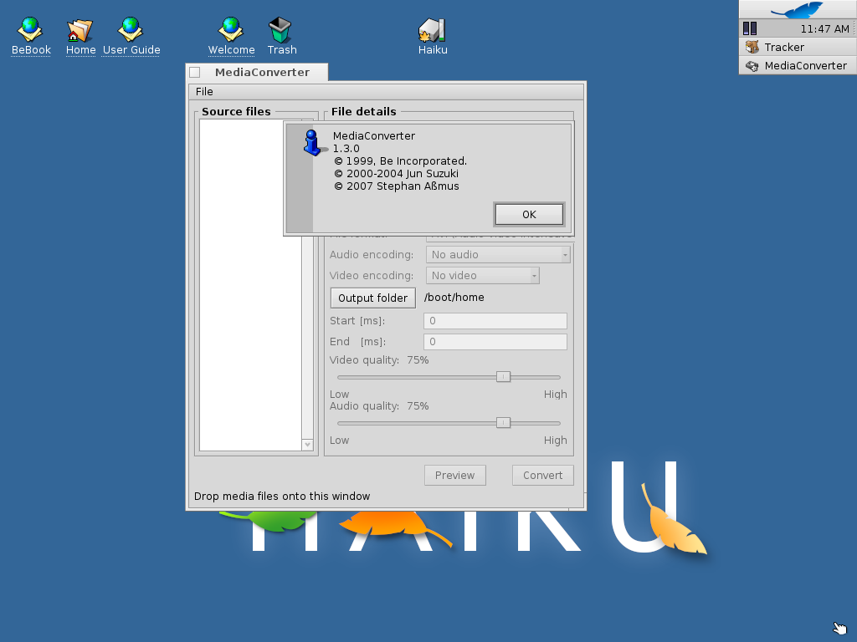Click the Audio quality slider handle
The image size is (857, 642).
(x=503, y=422)
